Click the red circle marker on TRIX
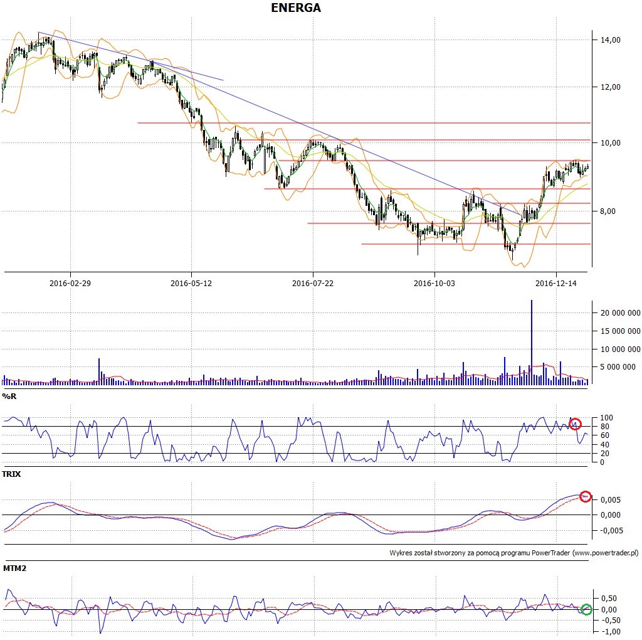This screenshot has height=640, width=642. (586, 496)
